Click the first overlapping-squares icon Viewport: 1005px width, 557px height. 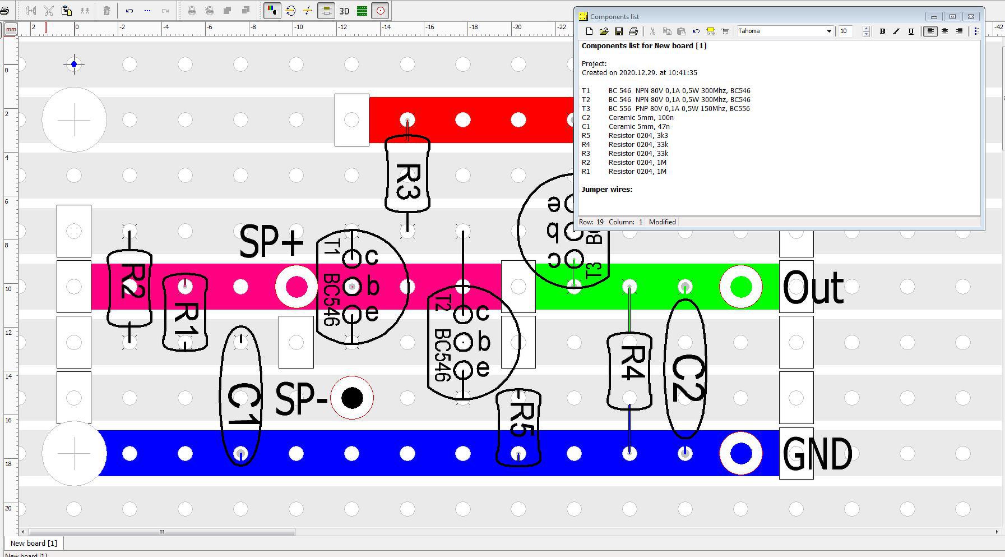pos(228,11)
